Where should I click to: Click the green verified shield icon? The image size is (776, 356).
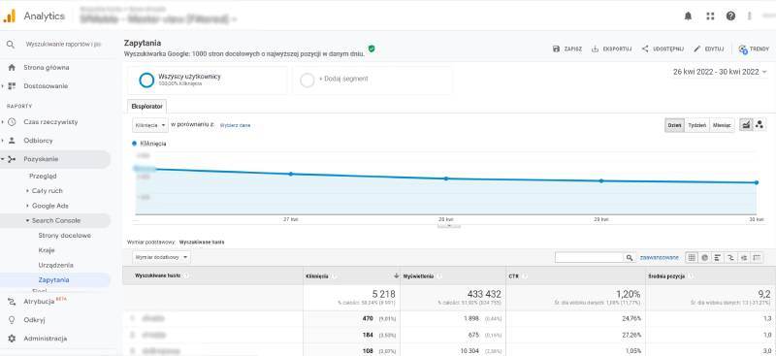click(x=372, y=49)
